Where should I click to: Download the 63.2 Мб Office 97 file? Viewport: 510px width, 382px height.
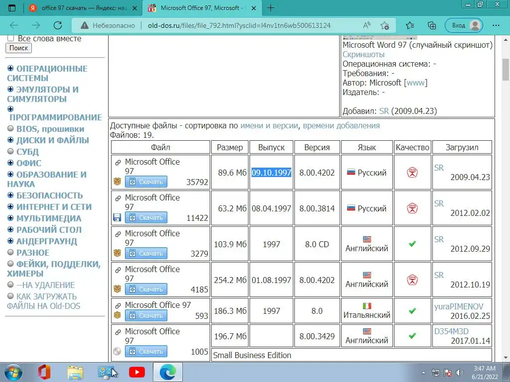[x=146, y=218]
